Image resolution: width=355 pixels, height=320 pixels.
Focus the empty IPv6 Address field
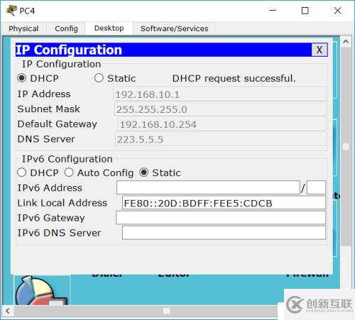click(208, 187)
